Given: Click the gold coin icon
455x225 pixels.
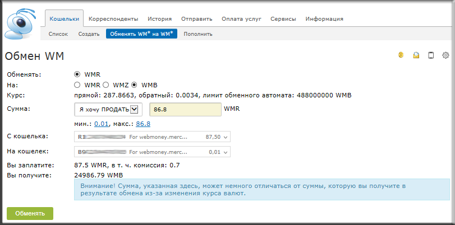Looking at the screenshot, I should (401, 55).
